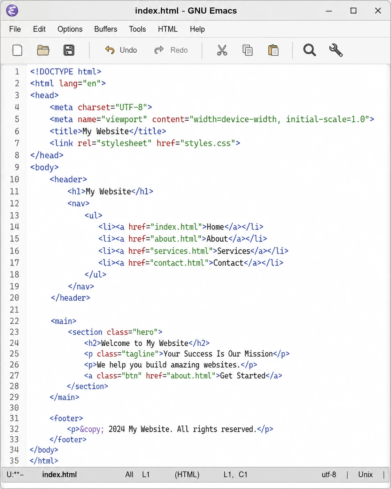This screenshot has height=489, width=391.
Task: Click 'Welcome to My Website' heading text
Action: (x=145, y=343)
